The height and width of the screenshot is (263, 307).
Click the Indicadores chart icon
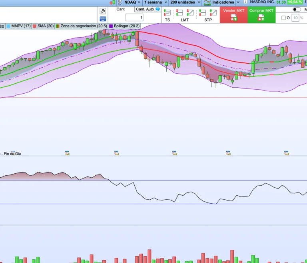(207, 2)
